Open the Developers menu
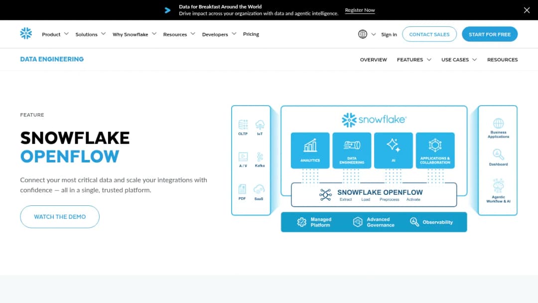The width and height of the screenshot is (538, 303). click(x=215, y=34)
